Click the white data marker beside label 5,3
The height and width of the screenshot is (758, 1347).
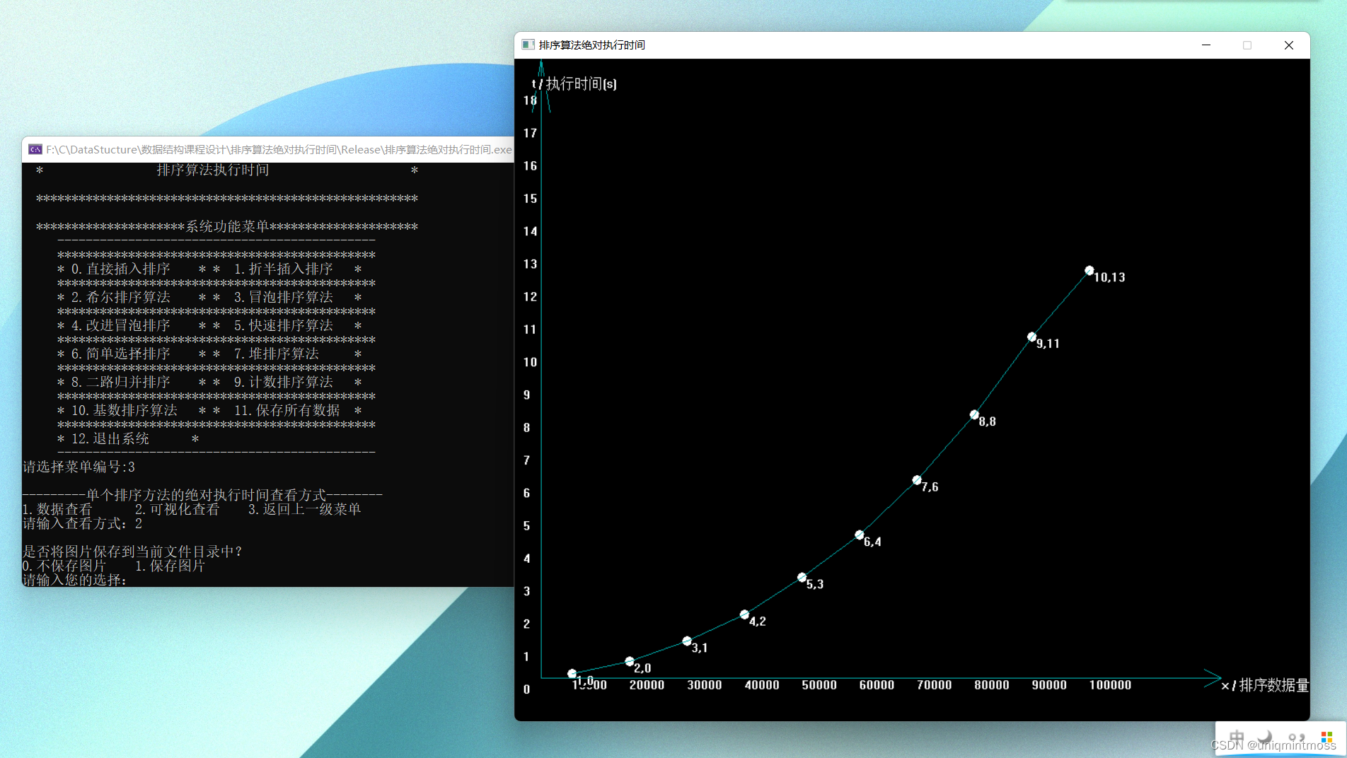802,578
